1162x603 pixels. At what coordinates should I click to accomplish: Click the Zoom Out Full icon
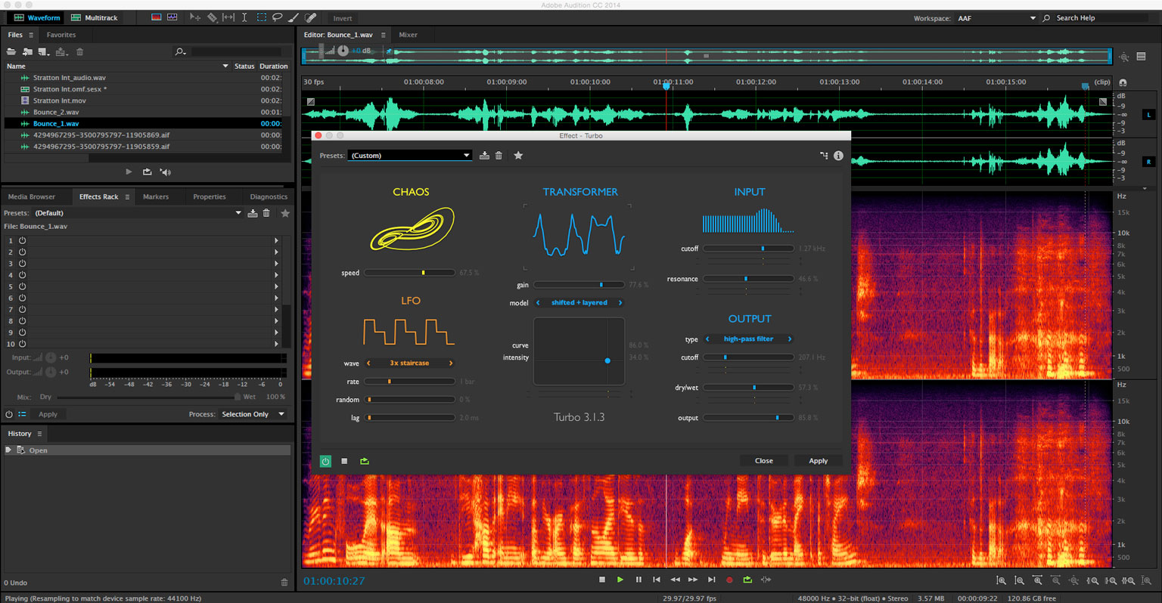pyautogui.click(x=1073, y=580)
